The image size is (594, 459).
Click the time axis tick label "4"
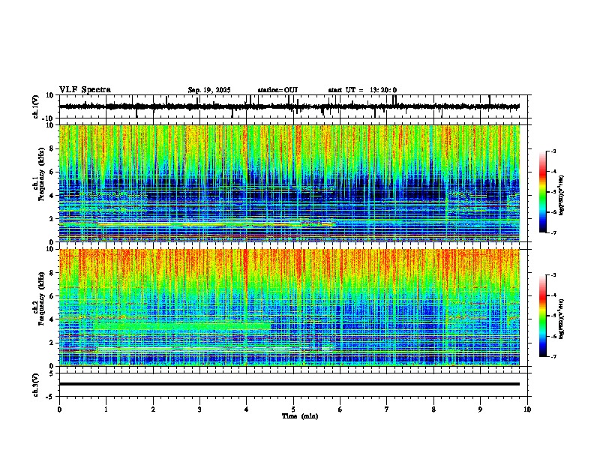click(x=247, y=409)
